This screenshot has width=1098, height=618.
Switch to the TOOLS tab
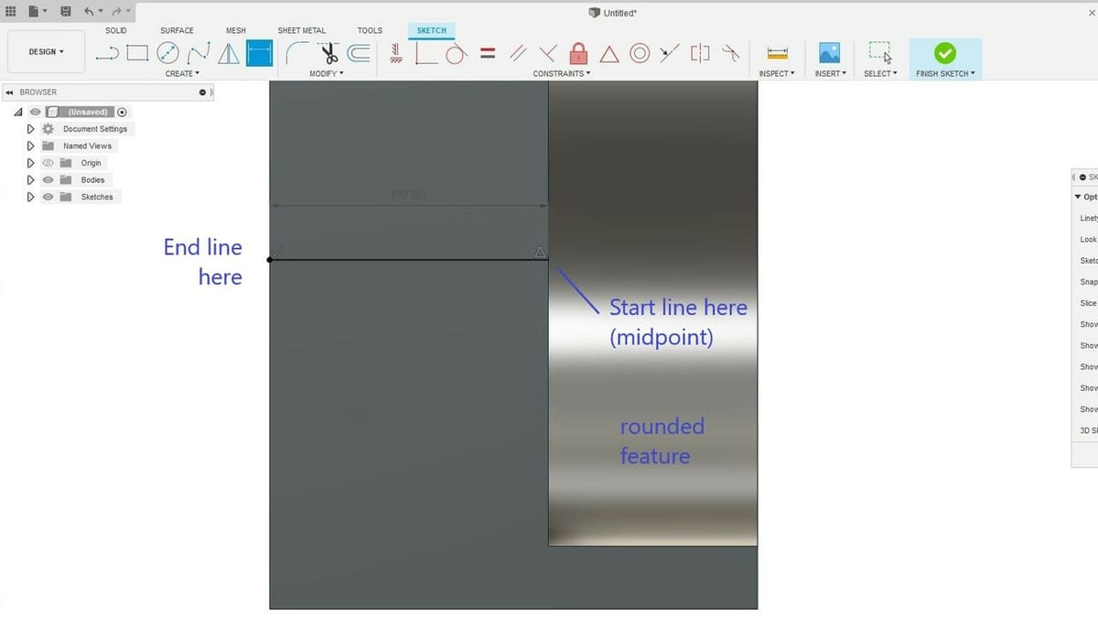(x=370, y=30)
